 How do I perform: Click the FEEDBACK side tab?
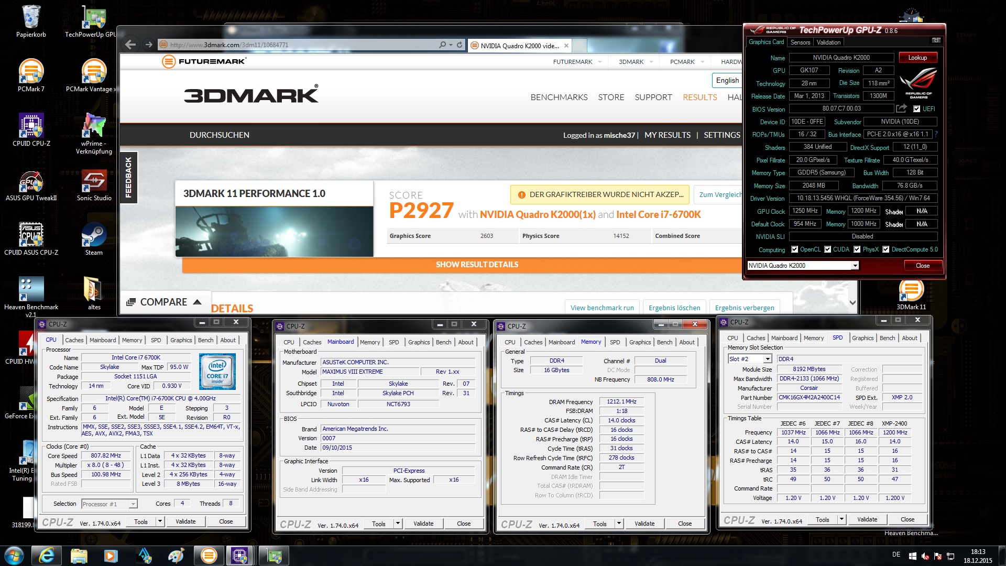(x=128, y=177)
